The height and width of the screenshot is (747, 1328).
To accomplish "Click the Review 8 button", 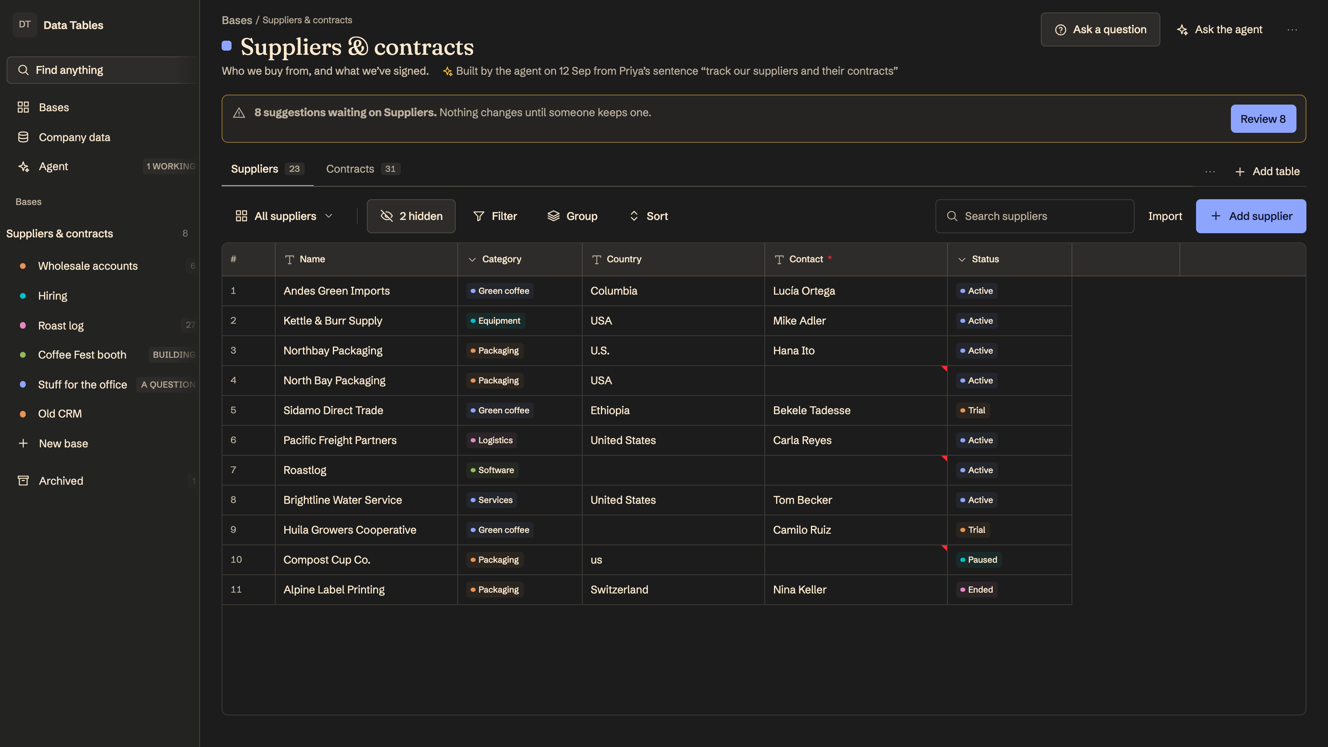I will (1263, 119).
